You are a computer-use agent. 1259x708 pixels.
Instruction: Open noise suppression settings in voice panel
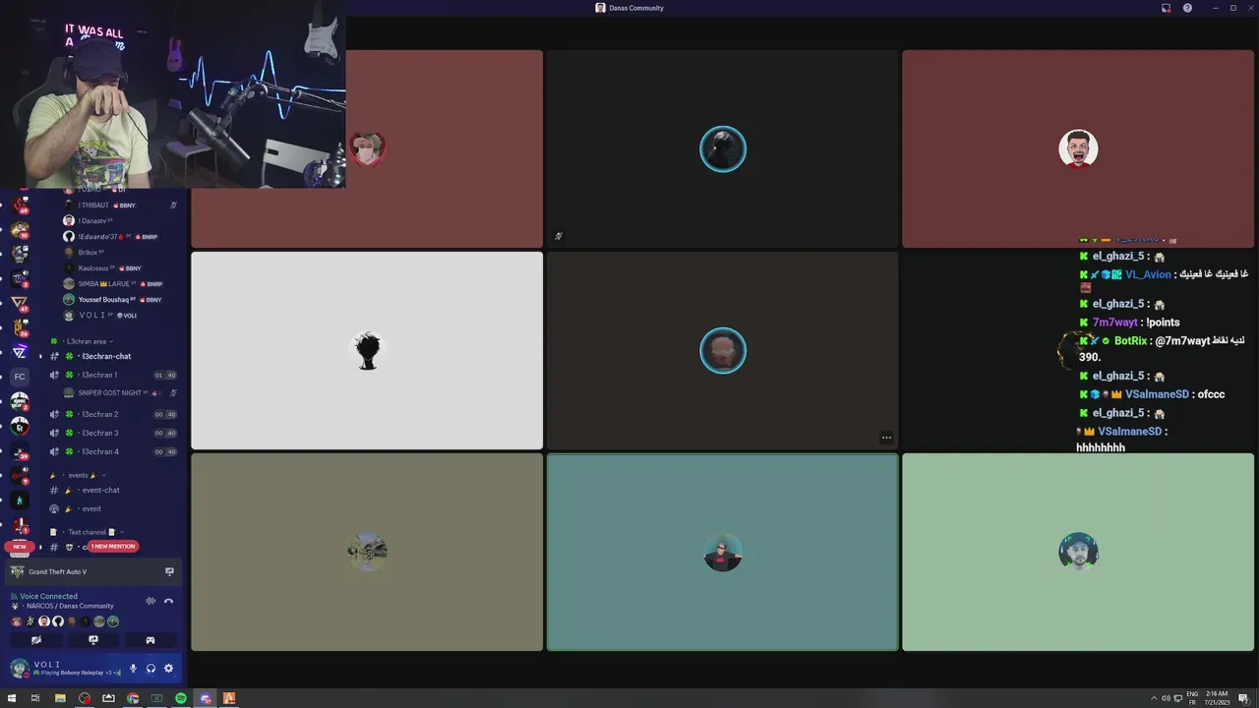pos(150,601)
